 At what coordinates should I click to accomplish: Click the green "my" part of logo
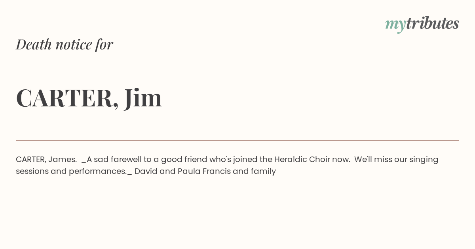tap(395, 25)
